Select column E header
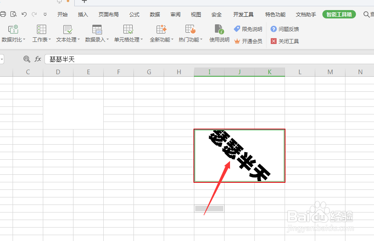 89,72
